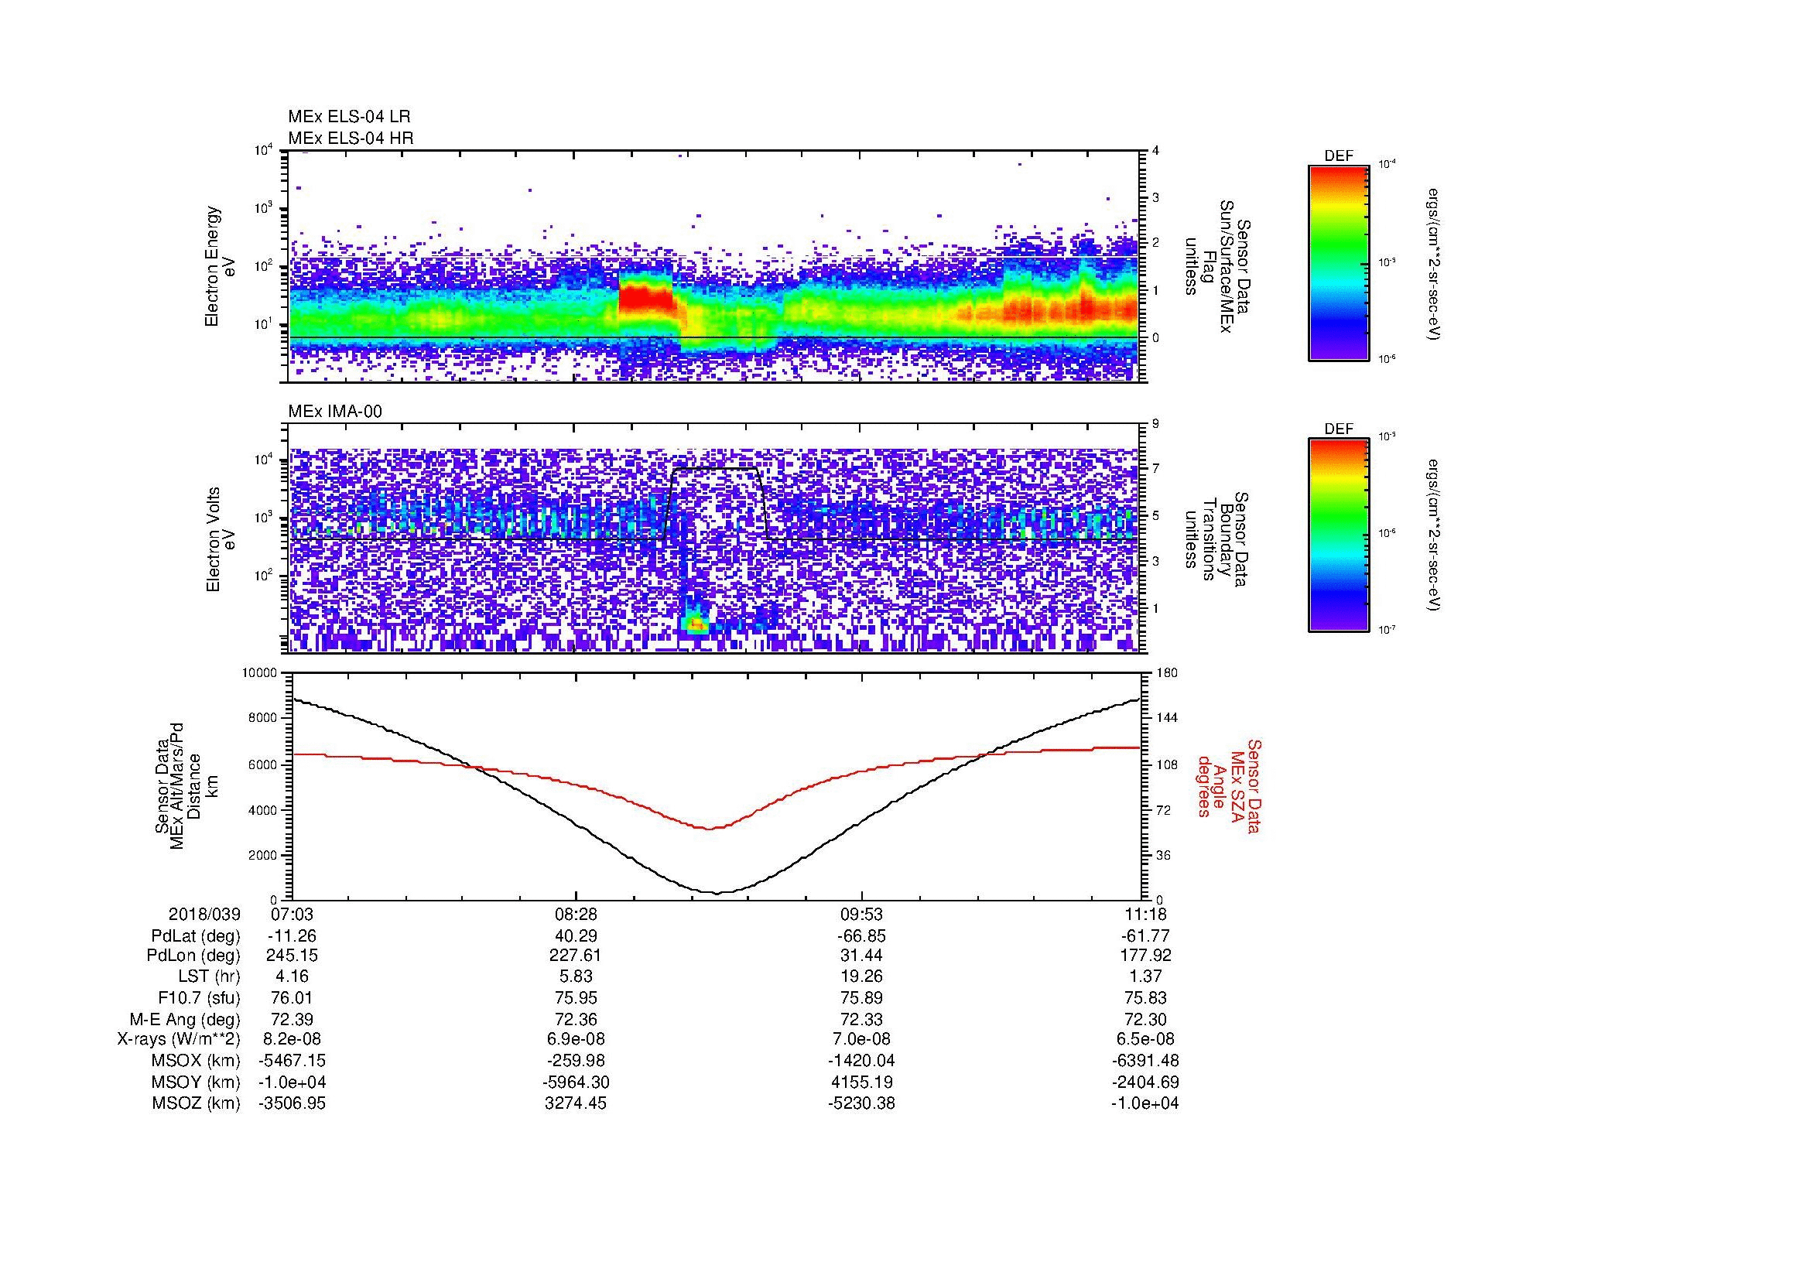
Task: Click the 'MEx IMA-00' panel title
Action: 335,412
